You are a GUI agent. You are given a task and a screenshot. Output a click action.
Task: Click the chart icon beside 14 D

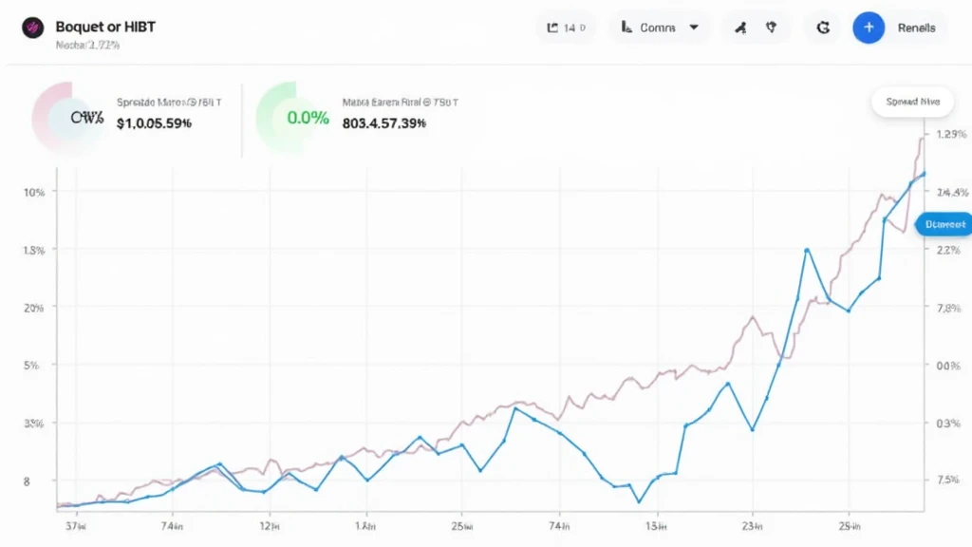click(x=552, y=28)
